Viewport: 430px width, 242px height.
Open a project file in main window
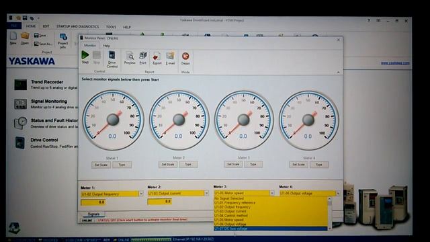pyautogui.click(x=25, y=38)
